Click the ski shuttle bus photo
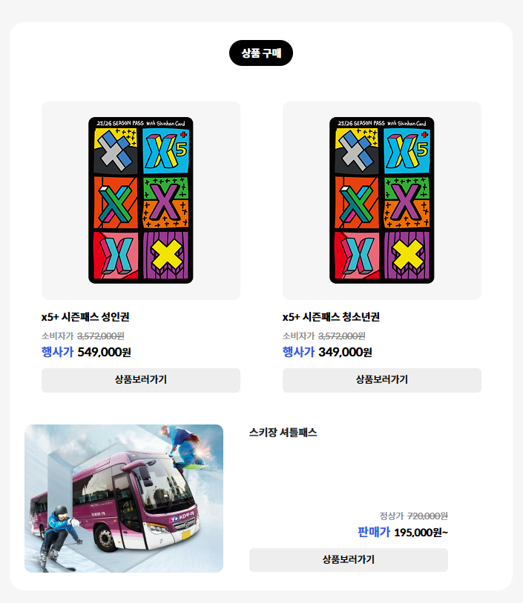The height and width of the screenshot is (603, 523). (x=124, y=498)
